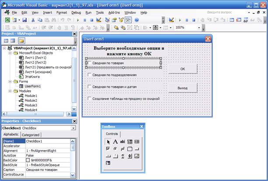The width and height of the screenshot is (268, 181).
Task: Open the Debug menu
Action: tap(76, 13)
